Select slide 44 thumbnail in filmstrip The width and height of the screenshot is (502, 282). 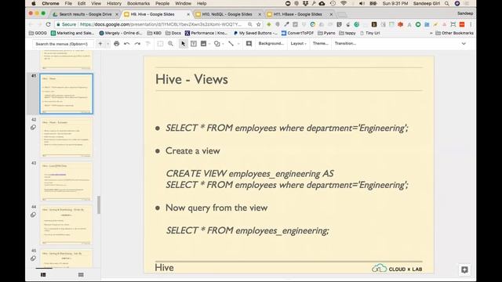[66, 225]
